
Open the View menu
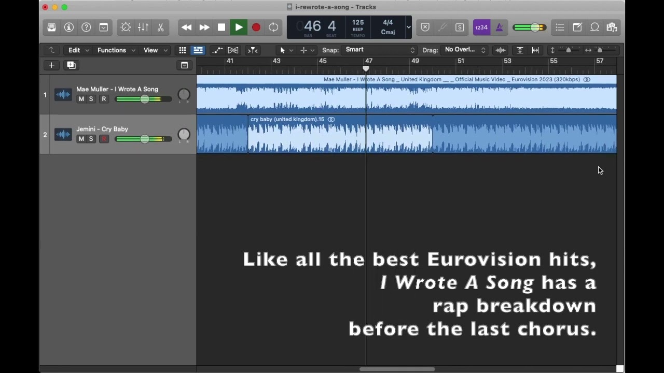tap(156, 50)
